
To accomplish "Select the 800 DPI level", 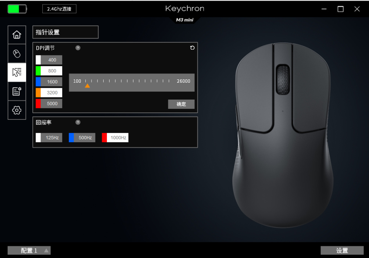I will (49, 71).
